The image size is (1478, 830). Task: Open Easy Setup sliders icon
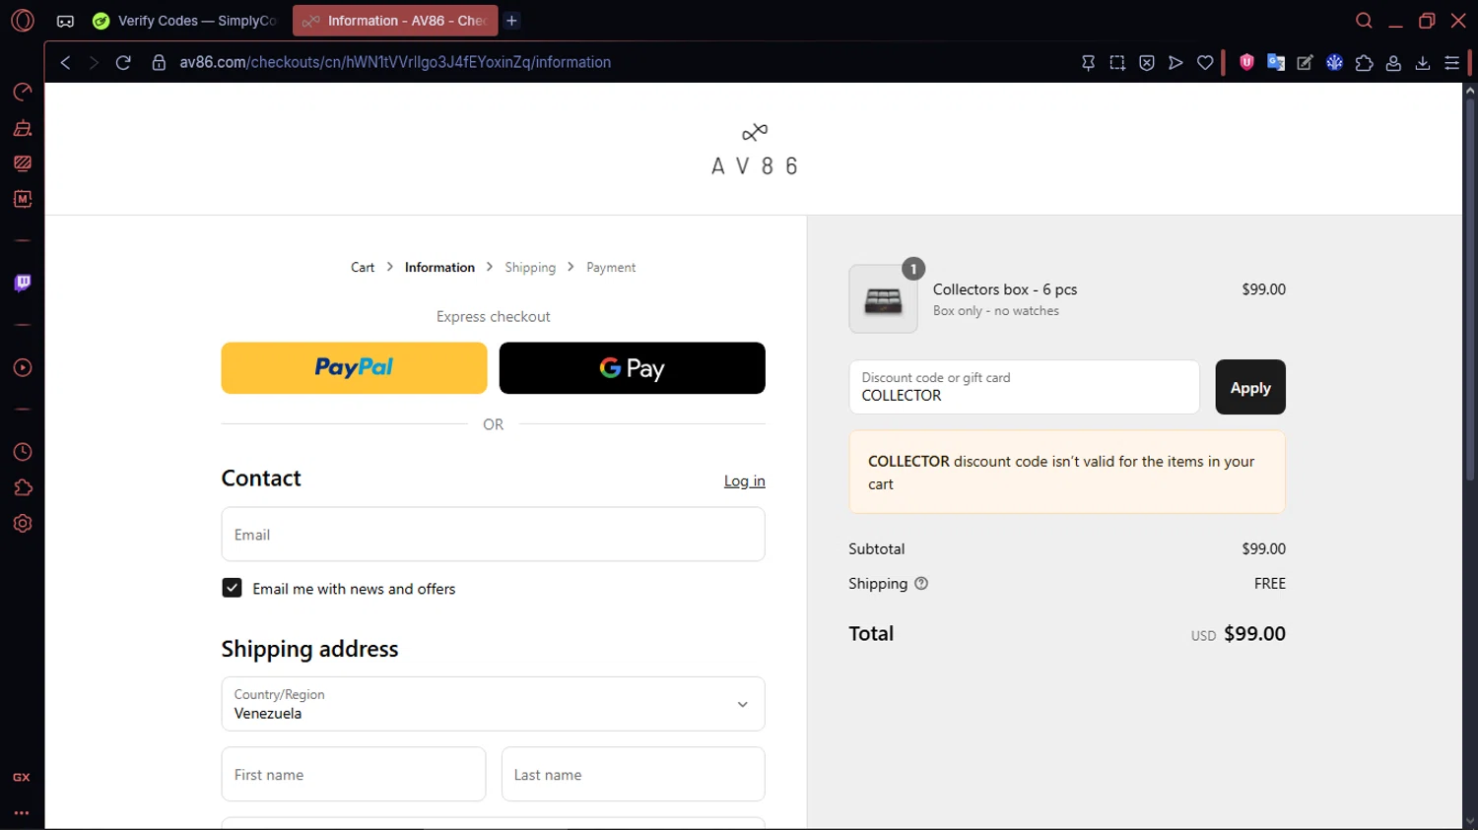coord(1452,62)
